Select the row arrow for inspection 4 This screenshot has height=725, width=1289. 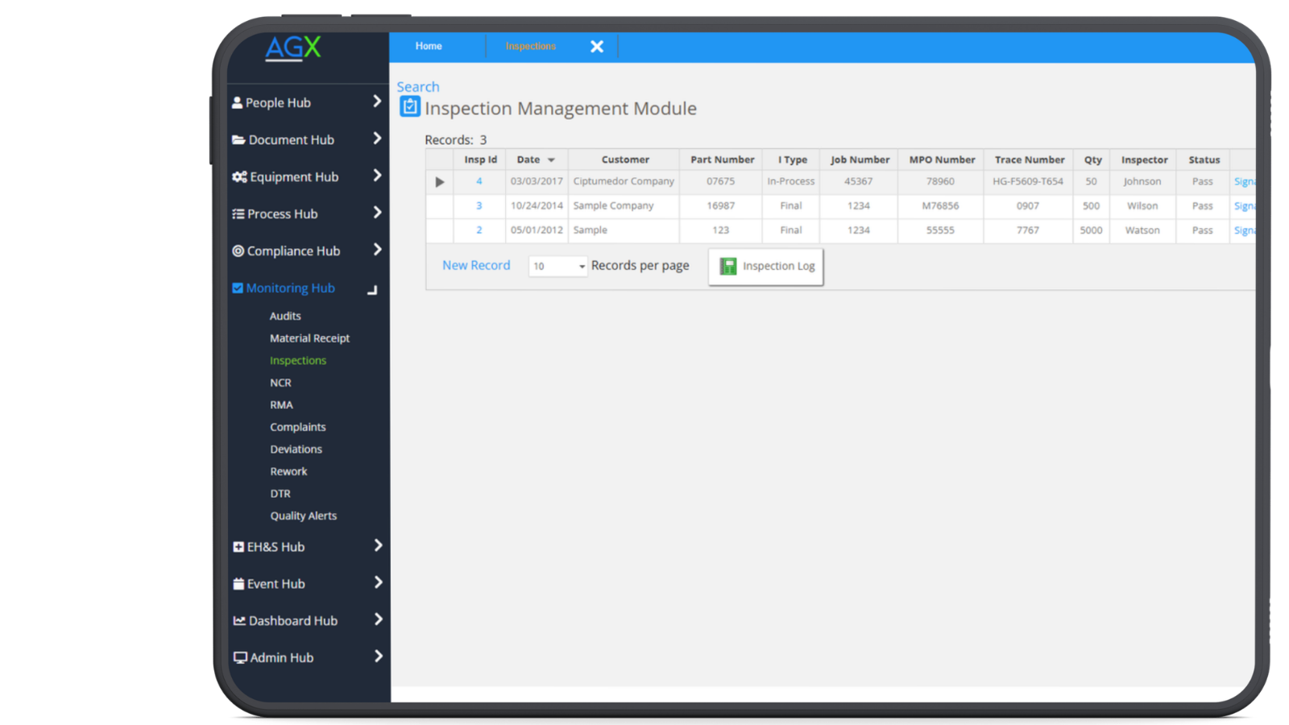click(439, 182)
